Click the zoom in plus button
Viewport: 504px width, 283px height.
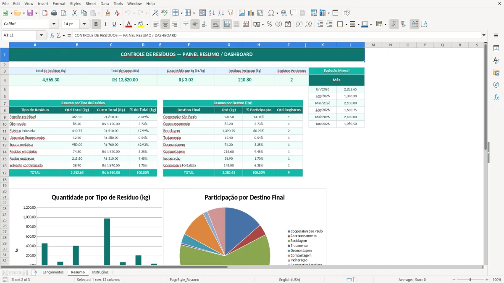487,280
